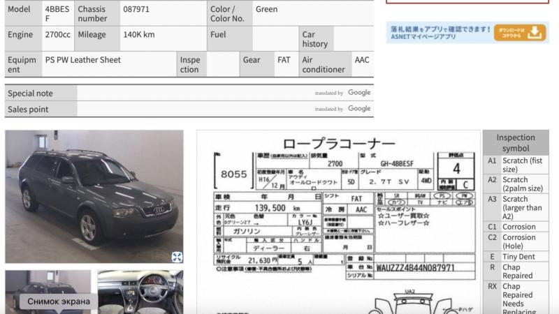
Task: Click Google logo in Special note row
Action: [x=359, y=93]
